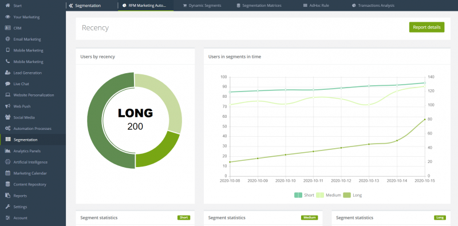Switch to the Dynamic Segments tab
458x226 pixels.
coord(202,6)
